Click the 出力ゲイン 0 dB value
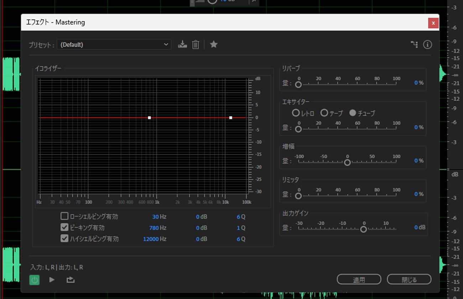 416,227
